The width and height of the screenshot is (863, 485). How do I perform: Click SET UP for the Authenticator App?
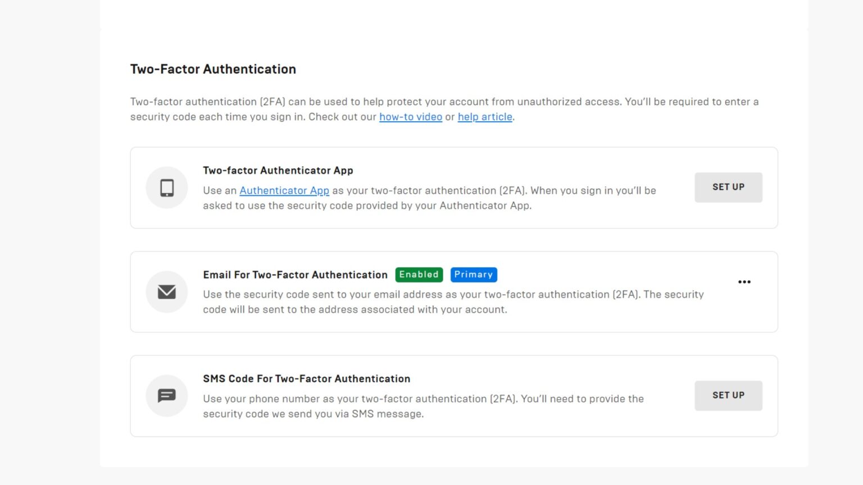coord(728,187)
